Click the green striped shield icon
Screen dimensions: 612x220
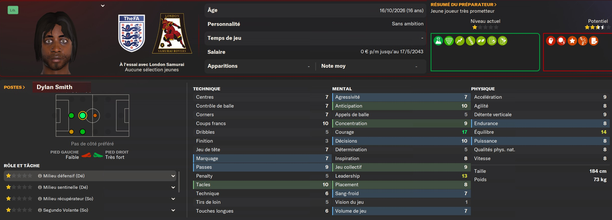pyautogui.click(x=449, y=41)
